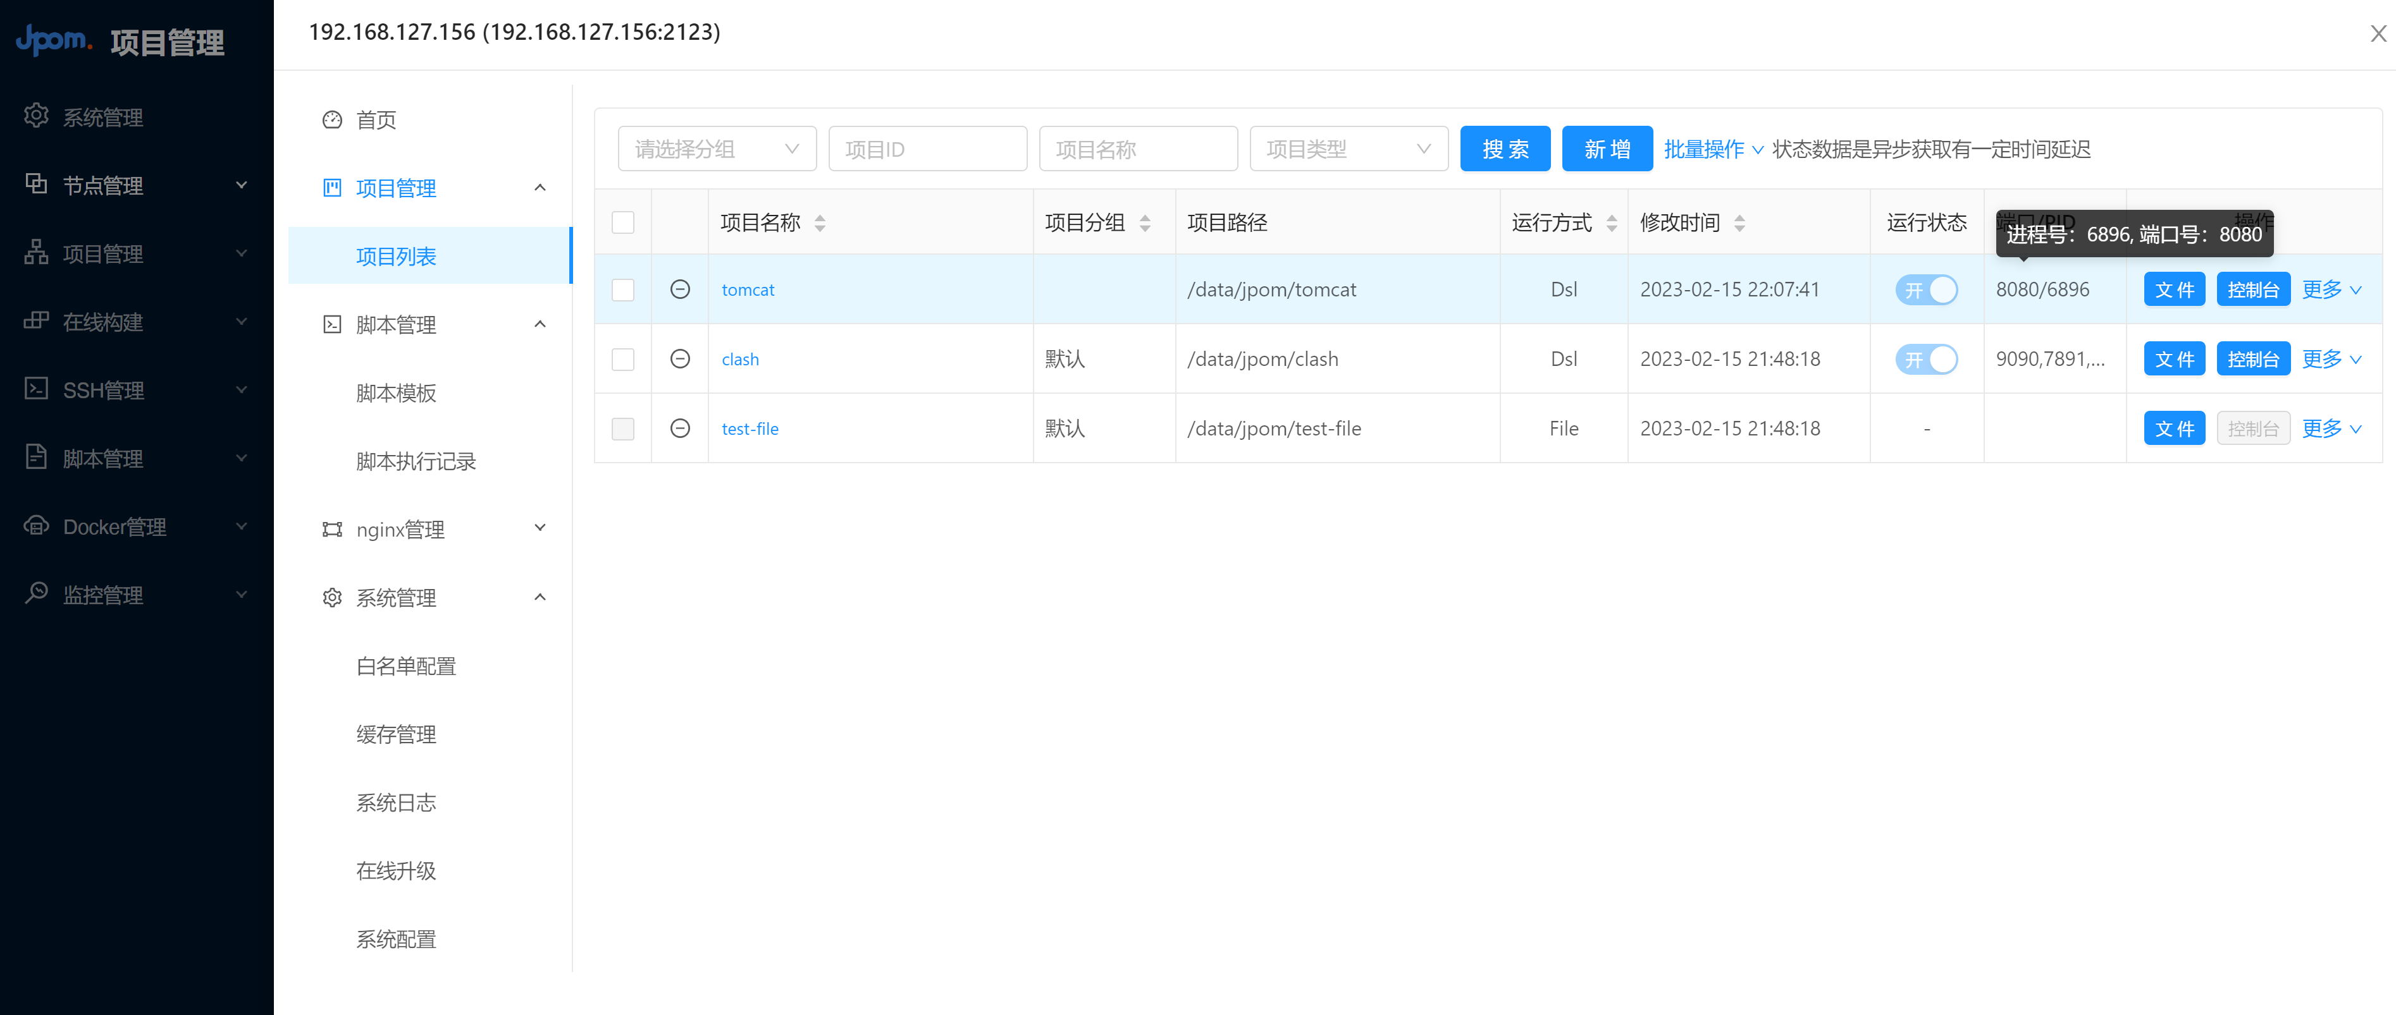Click the nginx管理 icon

(332, 529)
